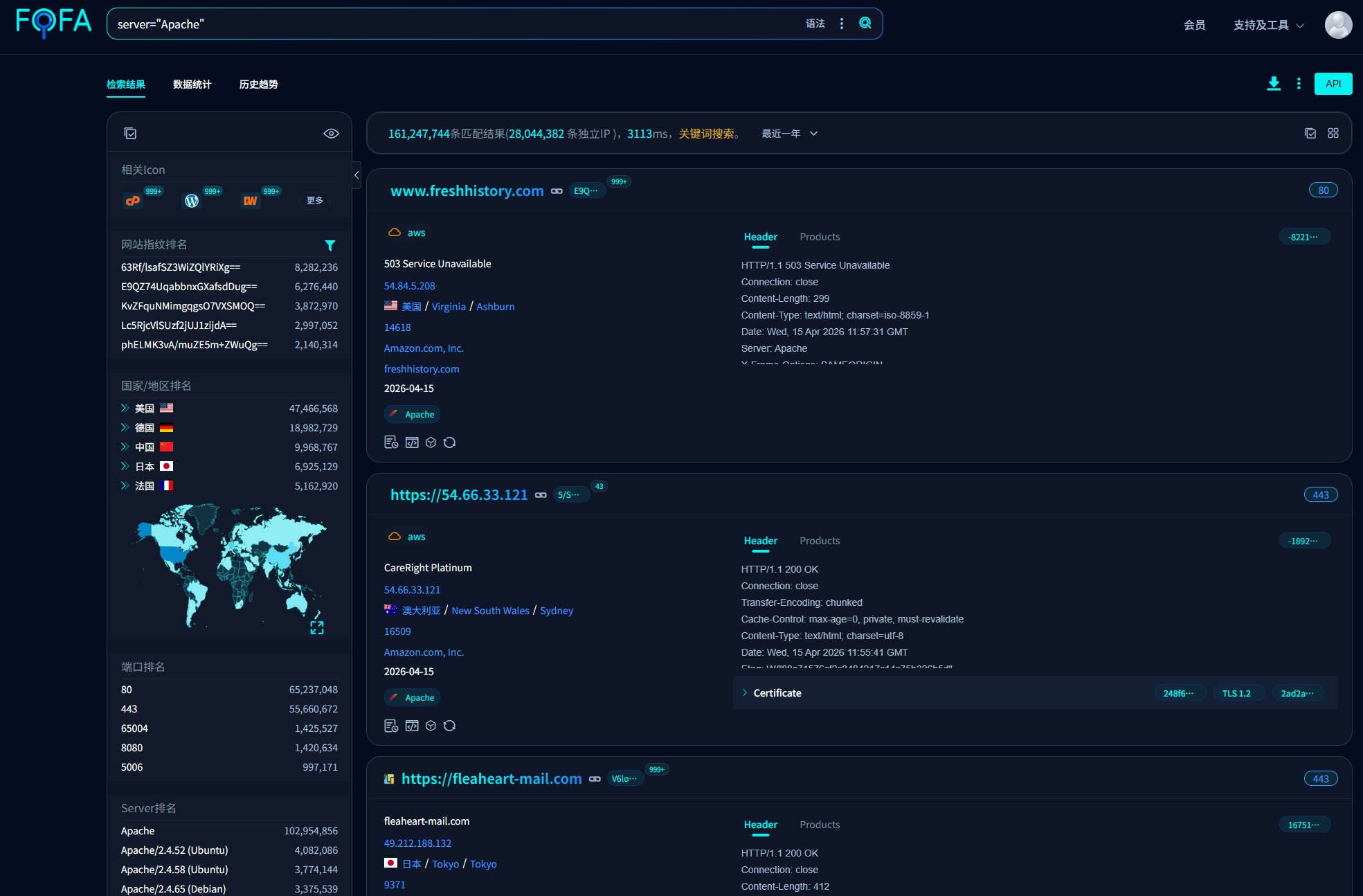Open the 会员 membership link
The height and width of the screenshot is (896, 1363).
point(1195,25)
